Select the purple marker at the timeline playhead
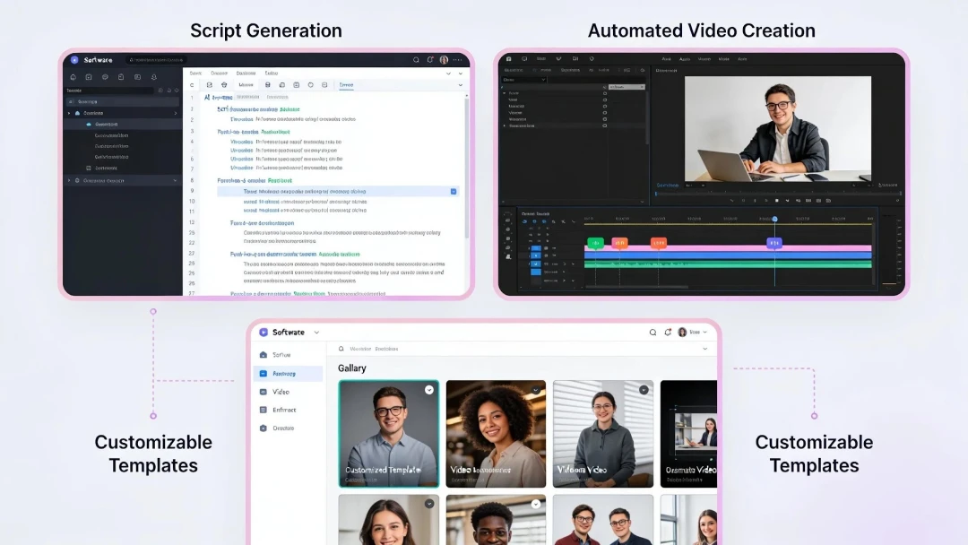This screenshot has height=545, width=968. tap(774, 243)
